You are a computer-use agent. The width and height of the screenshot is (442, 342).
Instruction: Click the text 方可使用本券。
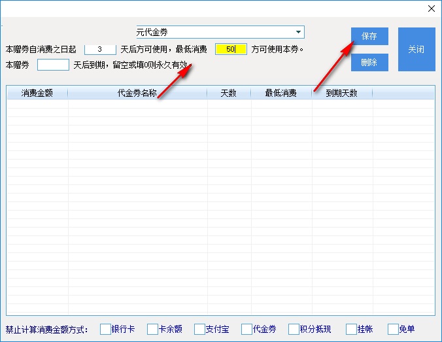(x=277, y=49)
